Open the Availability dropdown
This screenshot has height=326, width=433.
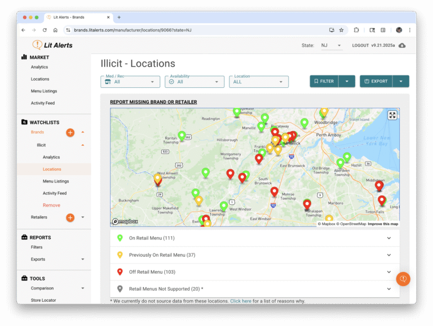(x=195, y=82)
